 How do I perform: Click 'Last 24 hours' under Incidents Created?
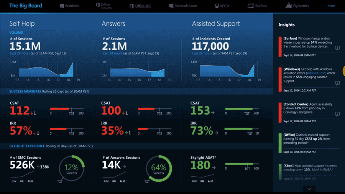[x=202, y=53]
